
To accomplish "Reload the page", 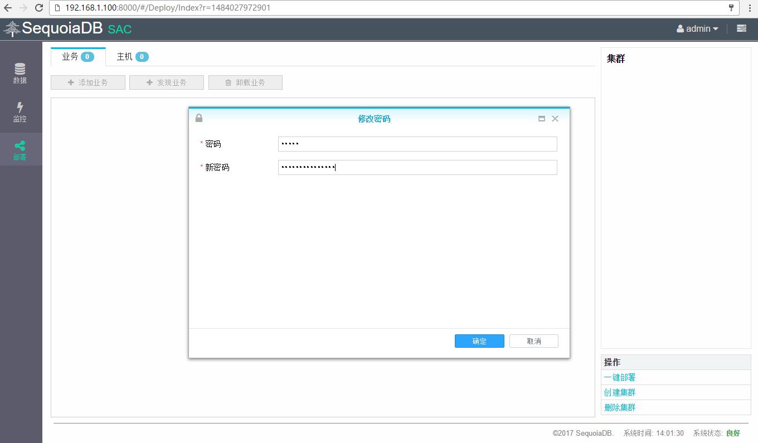I will click(39, 8).
